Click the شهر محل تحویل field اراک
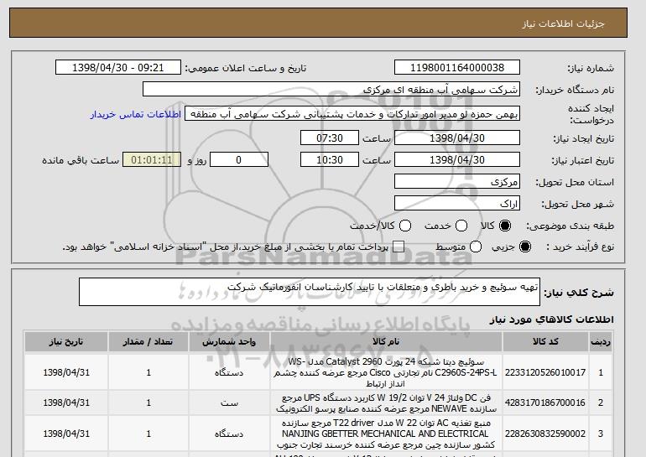 (x=457, y=204)
